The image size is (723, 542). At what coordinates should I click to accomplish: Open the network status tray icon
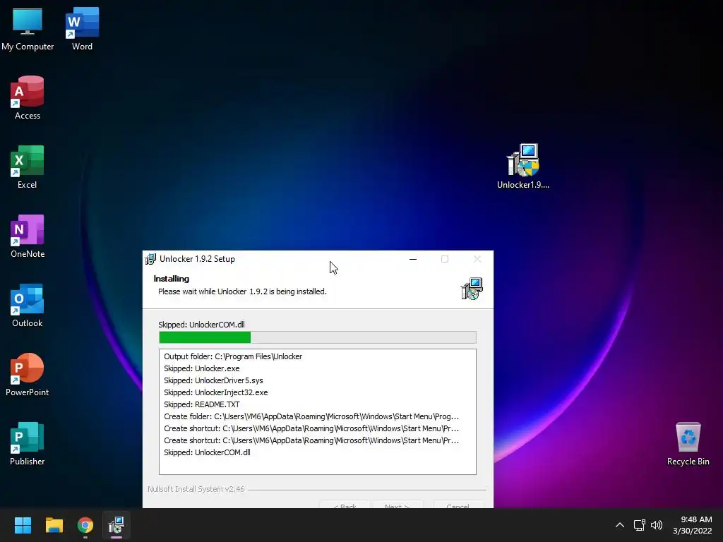pyautogui.click(x=639, y=525)
